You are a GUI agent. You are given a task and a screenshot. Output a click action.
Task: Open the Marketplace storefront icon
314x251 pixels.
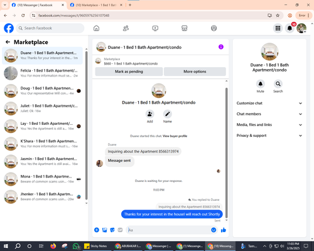(x=184, y=28)
